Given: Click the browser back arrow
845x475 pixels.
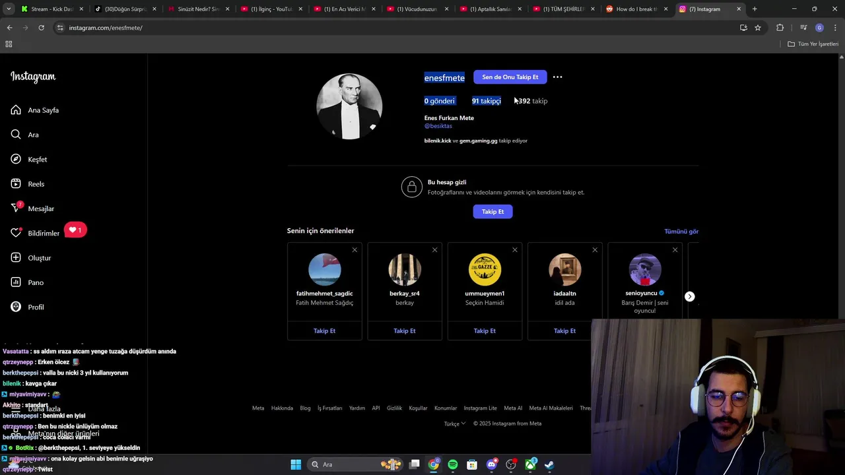Looking at the screenshot, I should (x=9, y=28).
